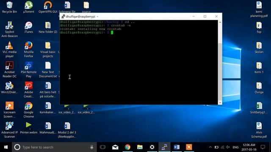Select the first ice_video file
Viewport: 271px width, 152px height.
point(67,110)
